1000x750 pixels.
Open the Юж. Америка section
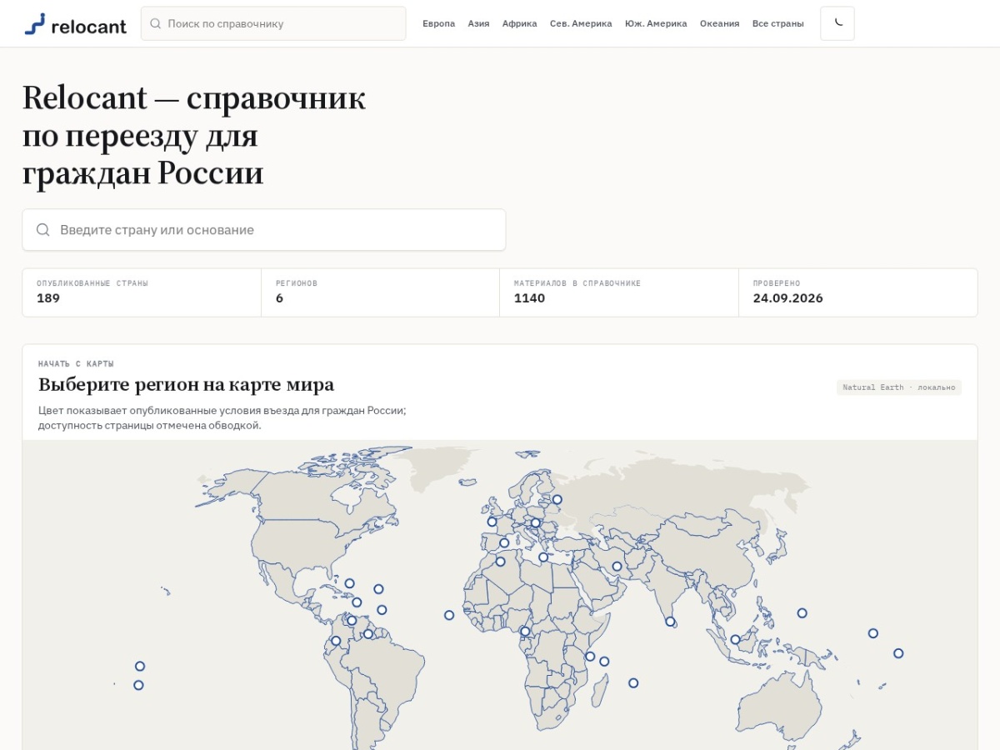click(x=656, y=23)
